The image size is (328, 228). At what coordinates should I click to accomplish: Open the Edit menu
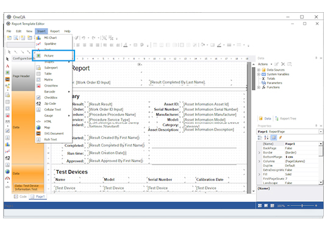coord(19,31)
